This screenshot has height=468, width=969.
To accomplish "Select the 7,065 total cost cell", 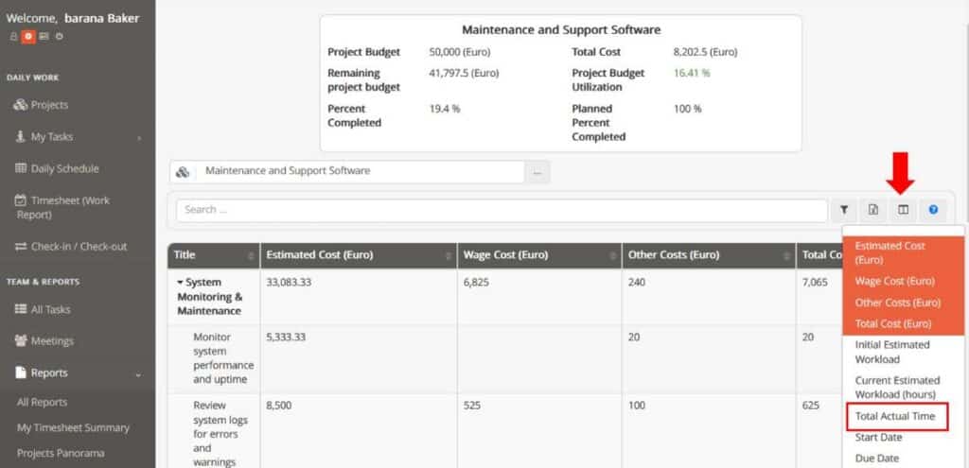I will coord(819,297).
